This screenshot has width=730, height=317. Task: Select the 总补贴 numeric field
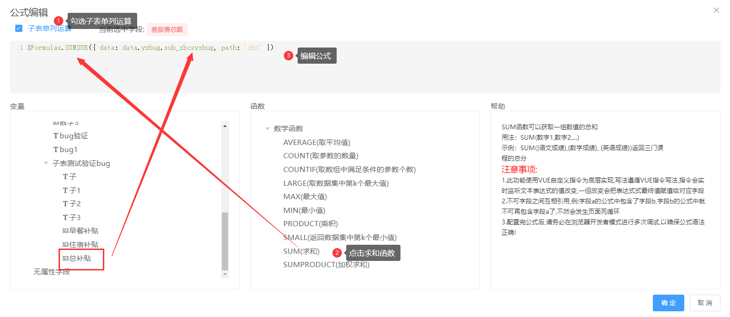point(80,258)
